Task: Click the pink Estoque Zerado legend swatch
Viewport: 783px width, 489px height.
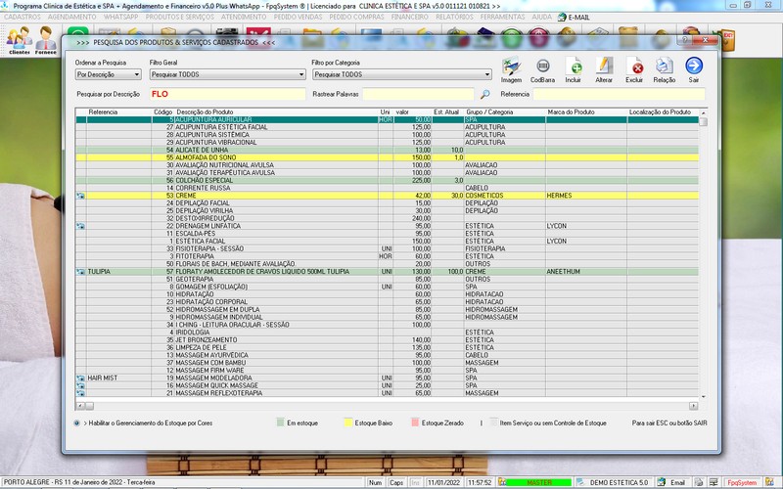Action: pyautogui.click(x=415, y=422)
